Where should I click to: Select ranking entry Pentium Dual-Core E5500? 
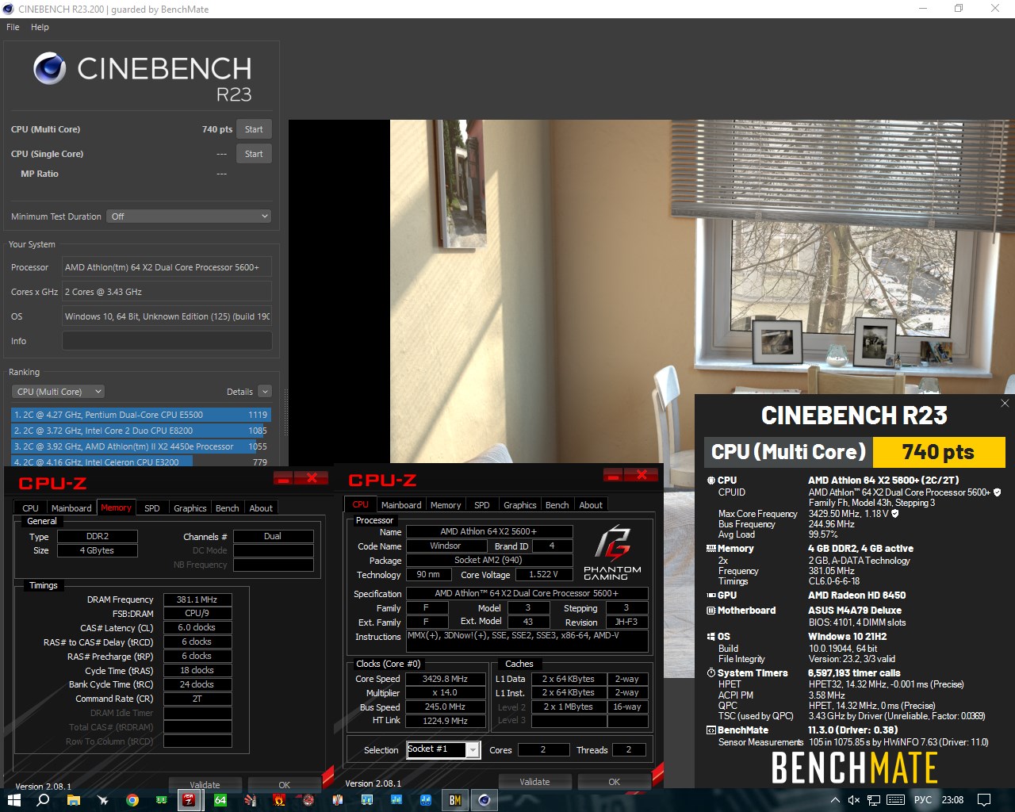coord(140,415)
